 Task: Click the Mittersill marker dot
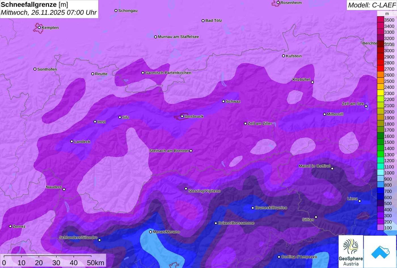(x=325, y=114)
